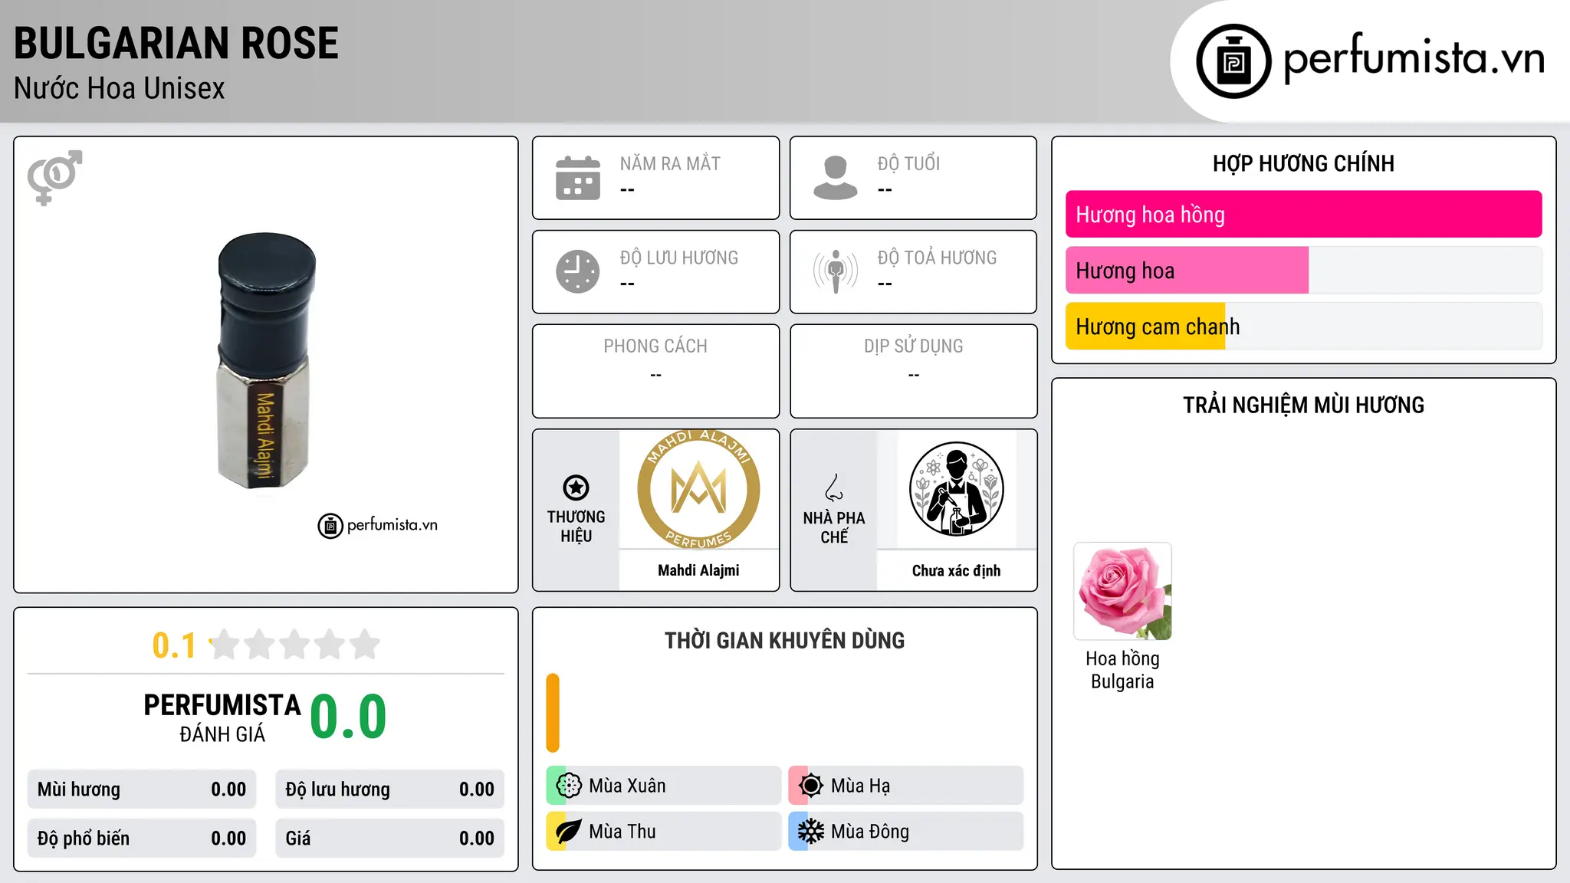Click the green 0.0 Perfumista score
Screen dimensions: 1570x883
coord(348,717)
